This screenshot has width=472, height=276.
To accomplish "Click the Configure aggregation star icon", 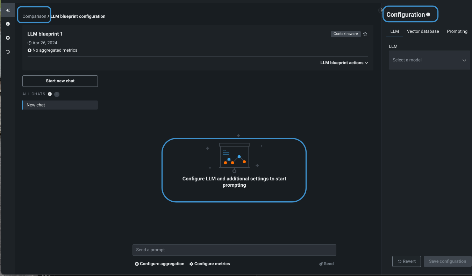I will [x=137, y=264].
